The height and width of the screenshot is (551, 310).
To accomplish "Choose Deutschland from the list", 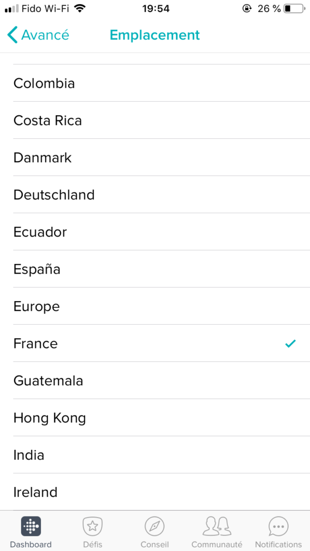I will tap(54, 195).
